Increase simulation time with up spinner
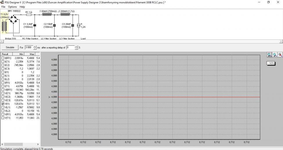Viewport: 283px width, 150px height. coord(35,46)
